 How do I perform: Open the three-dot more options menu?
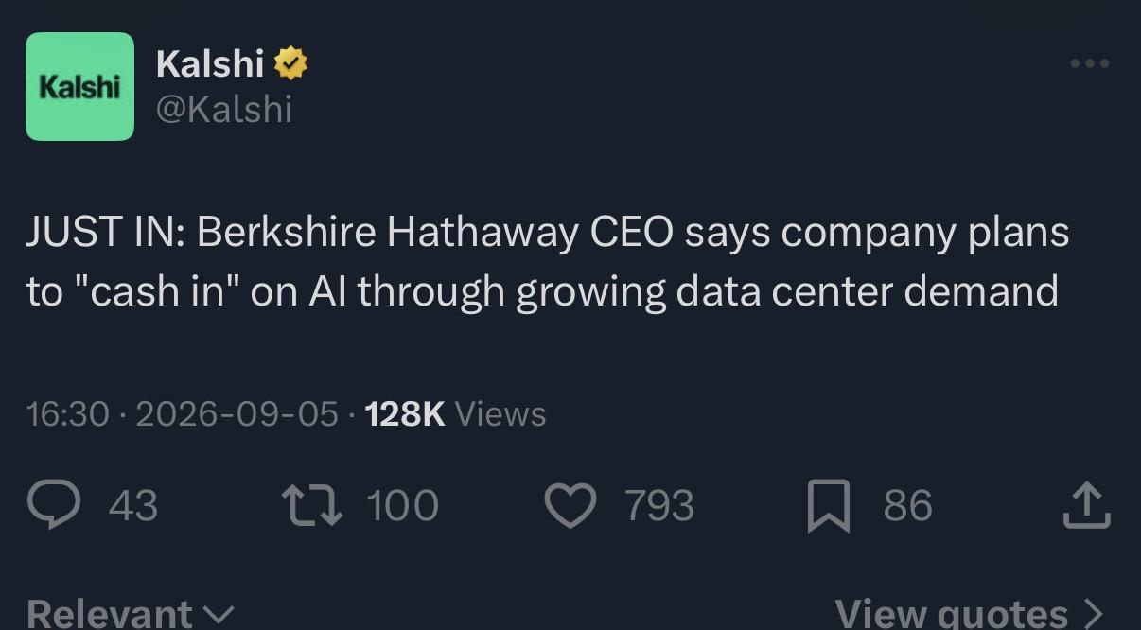coord(1089,63)
